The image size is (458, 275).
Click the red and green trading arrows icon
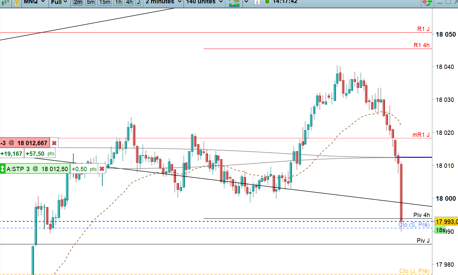tap(427, 2)
